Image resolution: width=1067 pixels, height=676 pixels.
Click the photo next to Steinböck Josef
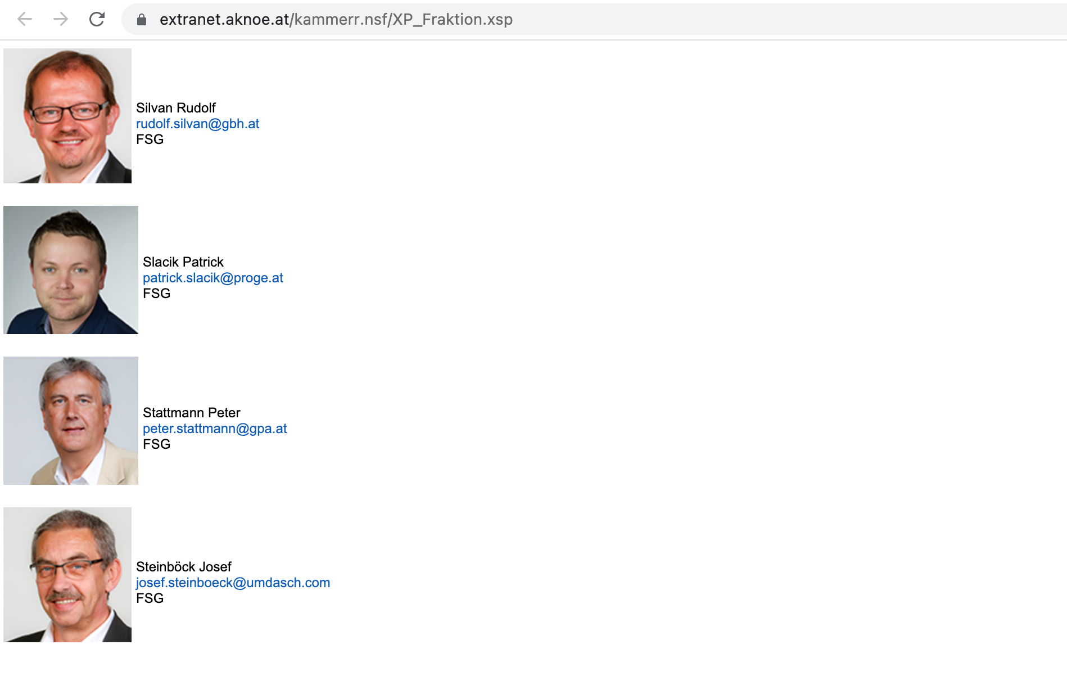pyautogui.click(x=67, y=575)
